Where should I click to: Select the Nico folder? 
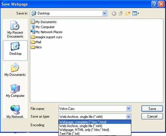(x=36, y=47)
